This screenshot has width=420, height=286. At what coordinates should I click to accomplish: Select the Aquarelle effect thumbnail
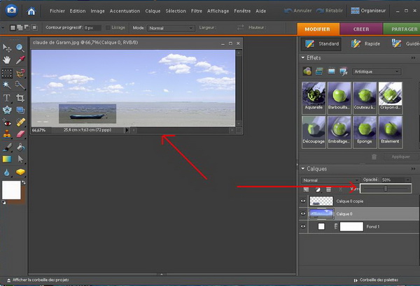(x=314, y=98)
